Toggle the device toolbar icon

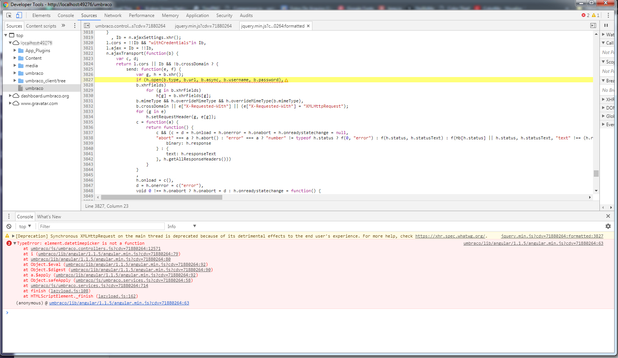19,15
